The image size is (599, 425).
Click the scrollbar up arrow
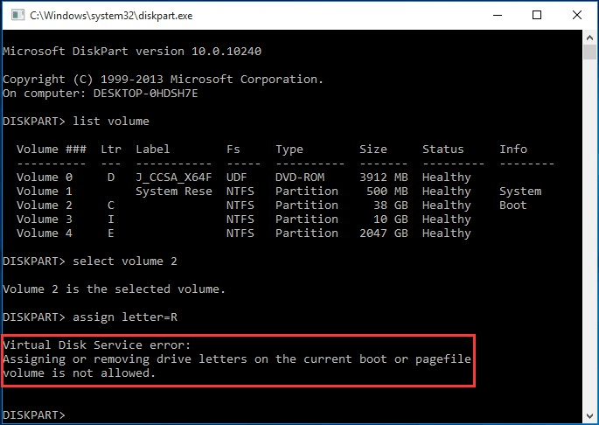(x=589, y=38)
